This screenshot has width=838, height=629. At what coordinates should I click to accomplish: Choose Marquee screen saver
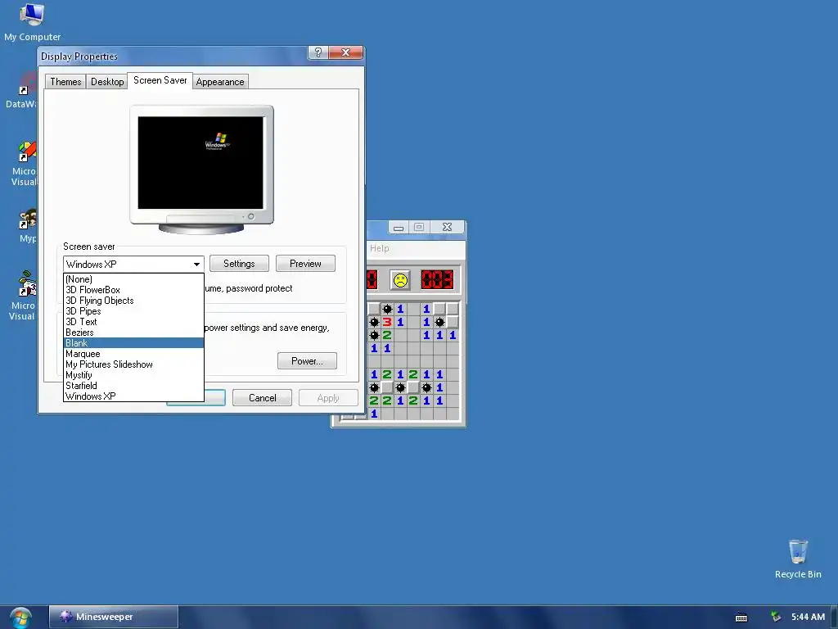tap(133, 354)
